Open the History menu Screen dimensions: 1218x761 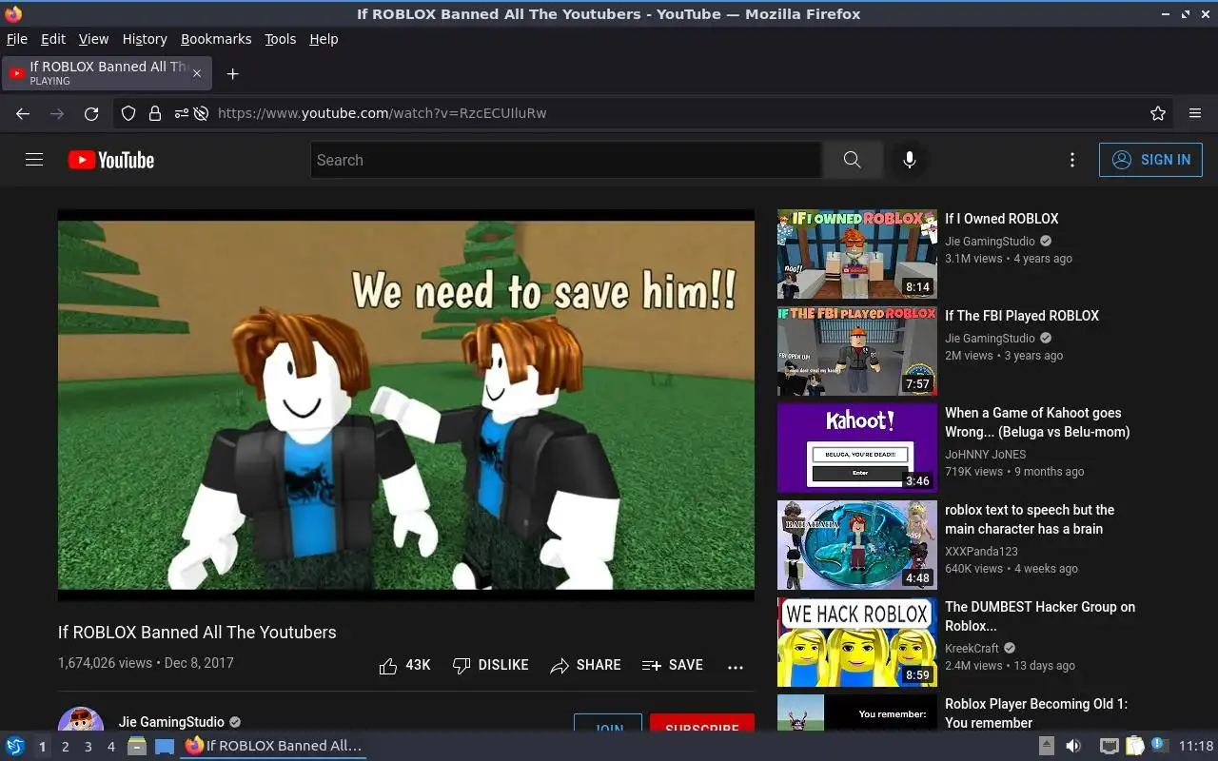tap(145, 39)
